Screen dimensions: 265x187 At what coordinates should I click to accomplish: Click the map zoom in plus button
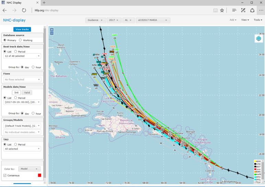pos(52,30)
